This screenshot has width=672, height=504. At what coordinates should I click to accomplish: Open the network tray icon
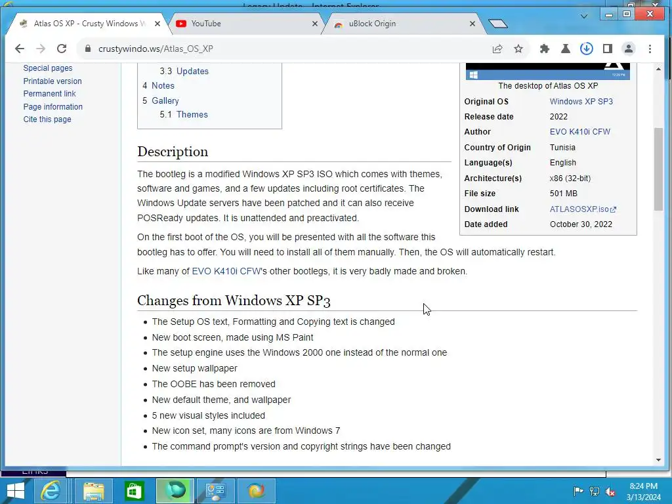pos(595,491)
